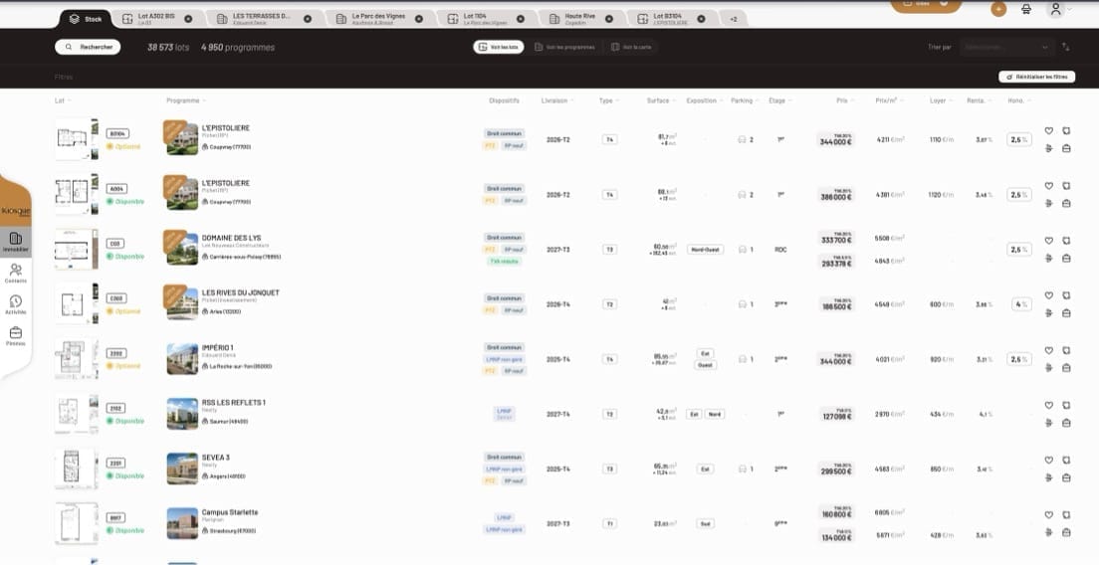Viewport: 1099px width, 565px height.
Task: Open the user profile avatar menu
Action: (1055, 9)
